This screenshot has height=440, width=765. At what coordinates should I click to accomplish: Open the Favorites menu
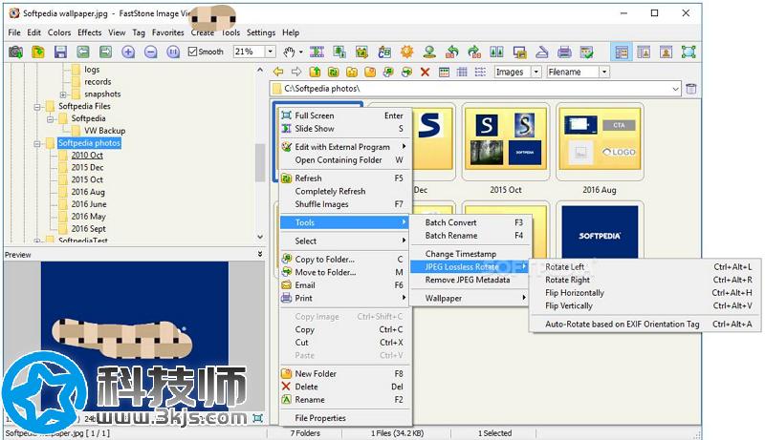pos(168,32)
